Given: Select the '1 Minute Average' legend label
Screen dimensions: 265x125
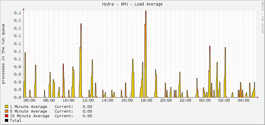Looking at the screenshot, I should point(29,107).
